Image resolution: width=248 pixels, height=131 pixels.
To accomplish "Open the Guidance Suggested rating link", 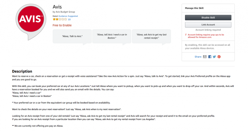I will (68, 16).
